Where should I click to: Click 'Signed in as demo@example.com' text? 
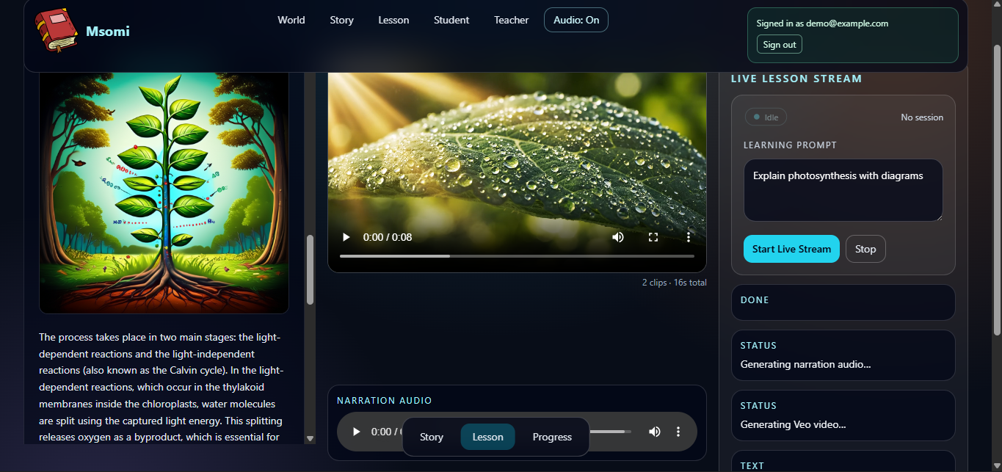[822, 23]
